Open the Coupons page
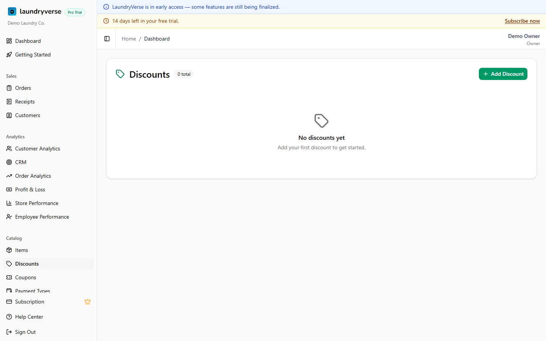 click(48, 277)
